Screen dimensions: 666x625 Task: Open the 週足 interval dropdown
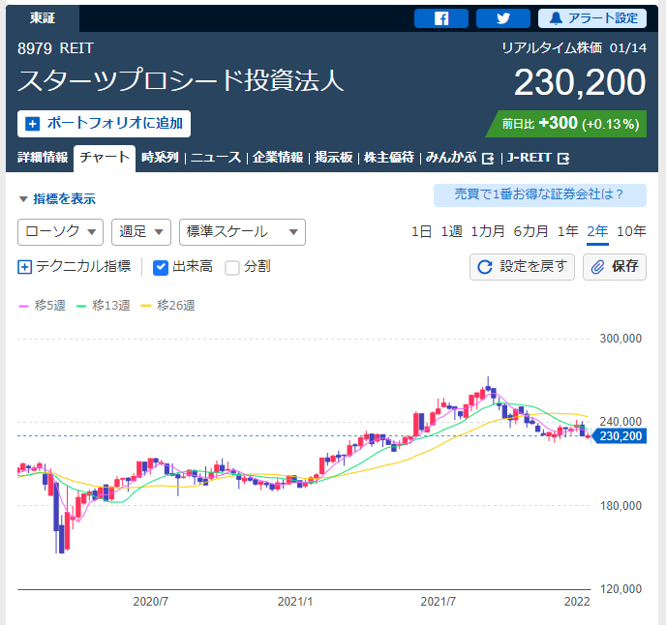(x=141, y=232)
